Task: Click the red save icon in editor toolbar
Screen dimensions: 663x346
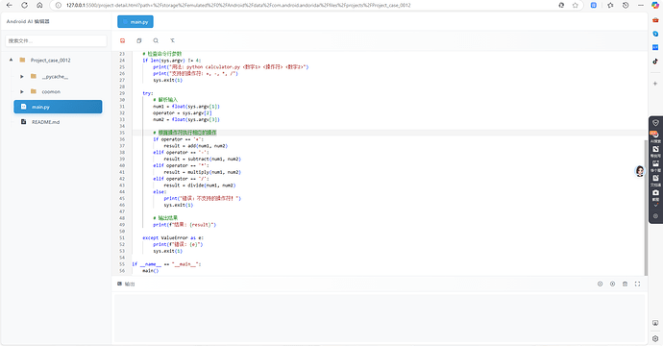Action: tap(122, 40)
